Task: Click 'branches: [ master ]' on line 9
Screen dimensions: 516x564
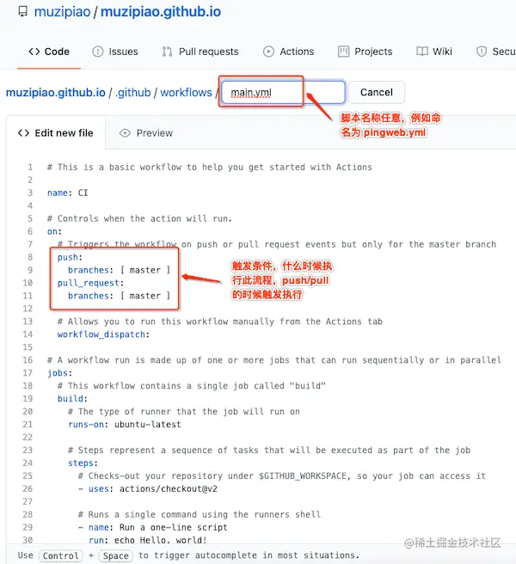Action: [x=119, y=270]
